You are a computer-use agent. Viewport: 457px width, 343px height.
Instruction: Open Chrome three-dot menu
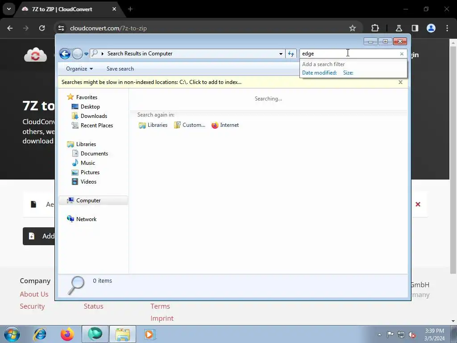pos(447,28)
